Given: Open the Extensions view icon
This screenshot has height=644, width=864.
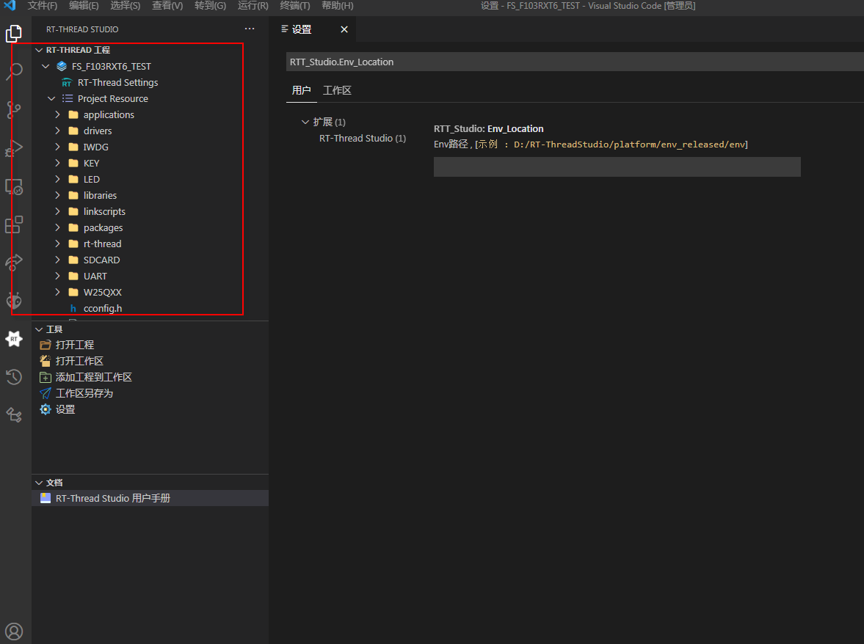Looking at the screenshot, I should [x=14, y=224].
